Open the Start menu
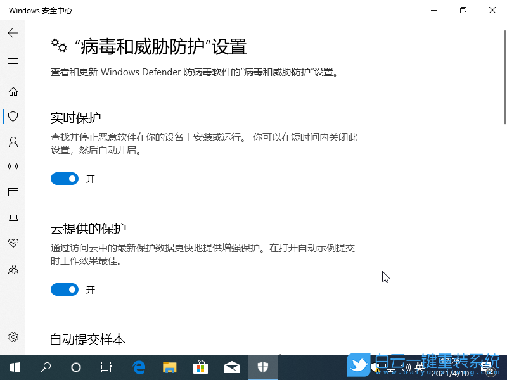 pos(14,367)
